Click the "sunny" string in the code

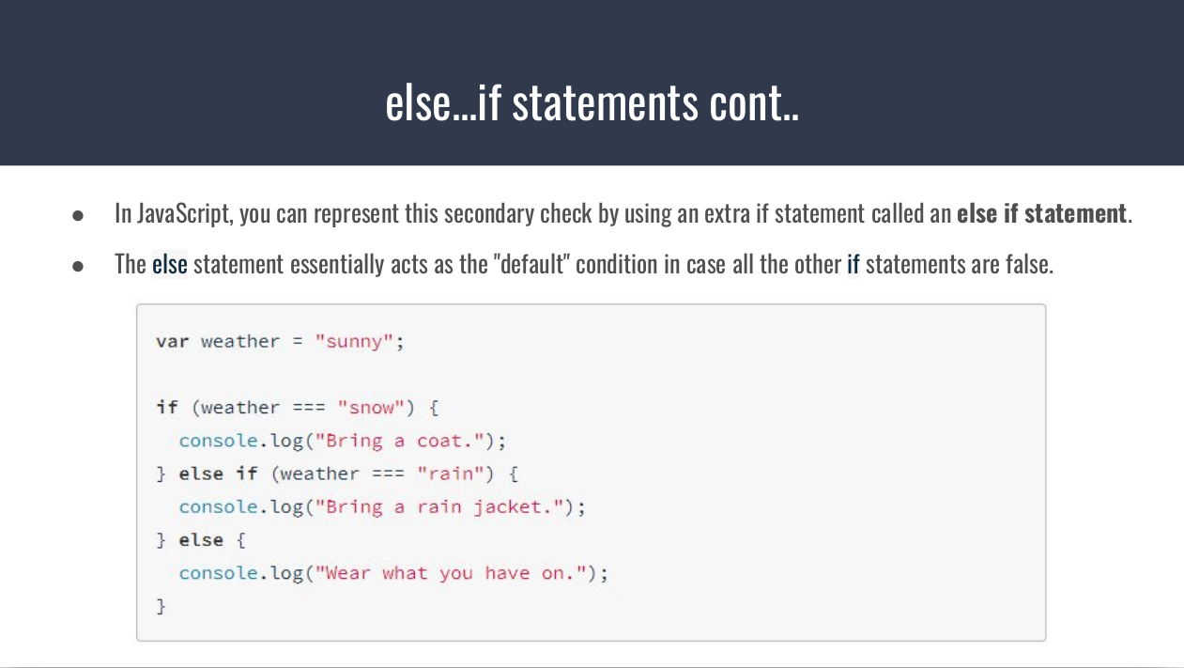[x=354, y=341]
